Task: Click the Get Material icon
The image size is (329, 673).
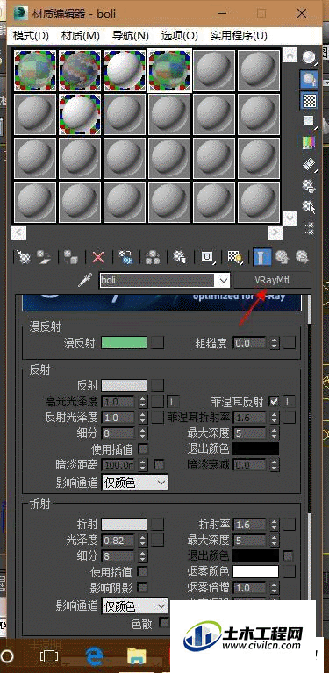Action: [x=23, y=257]
